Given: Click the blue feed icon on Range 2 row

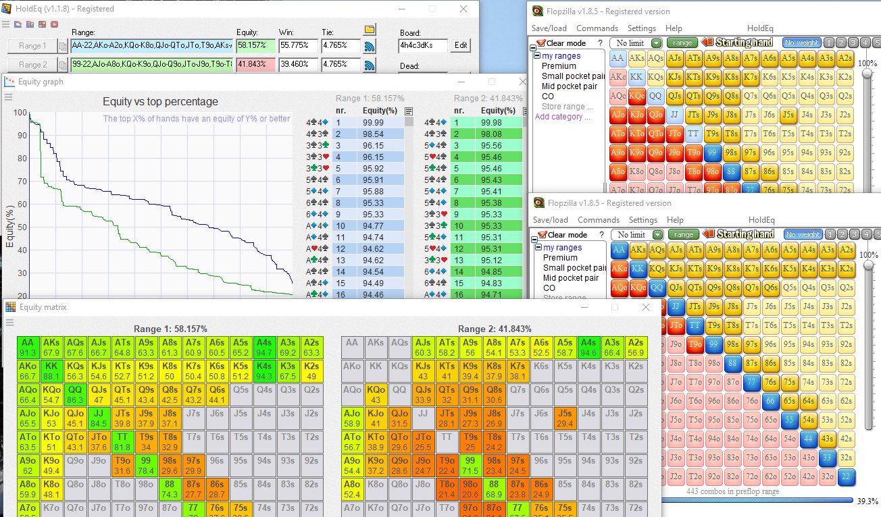Looking at the screenshot, I should click(370, 65).
